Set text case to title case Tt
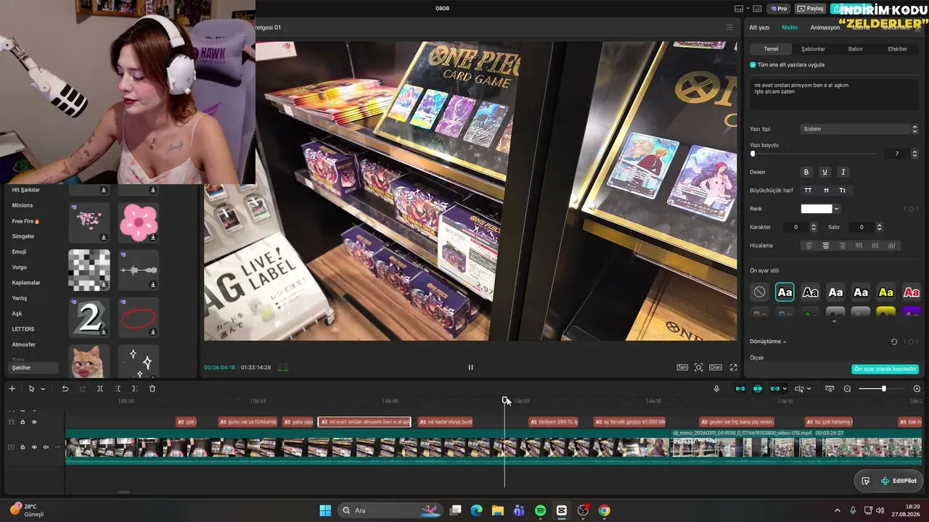Screen dimensions: 929x522 843,190
